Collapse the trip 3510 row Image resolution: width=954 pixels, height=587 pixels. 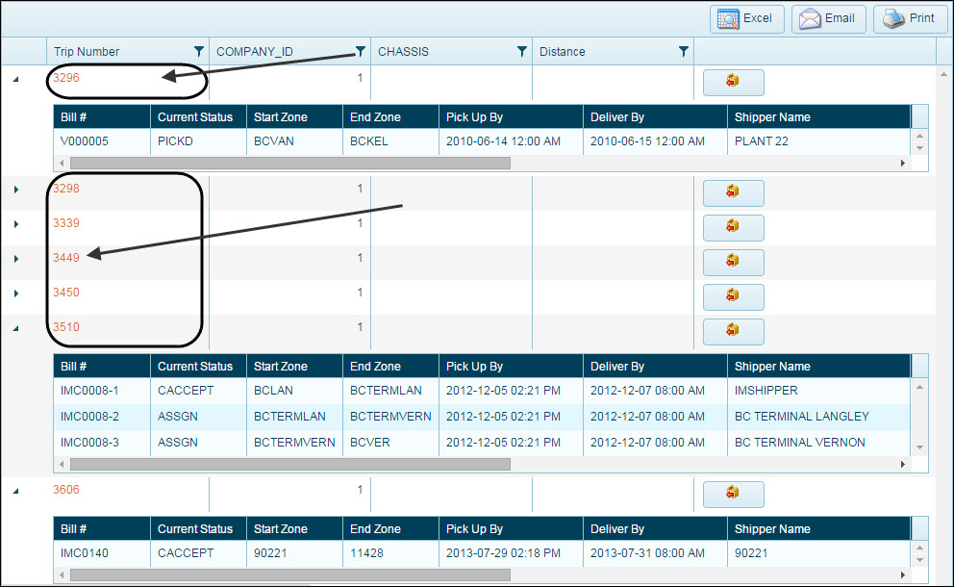pos(15,328)
